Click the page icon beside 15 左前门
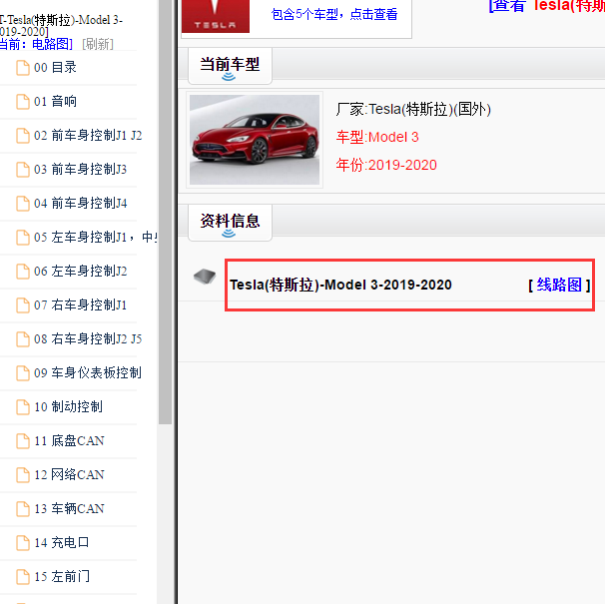605x604 pixels. coord(23,577)
